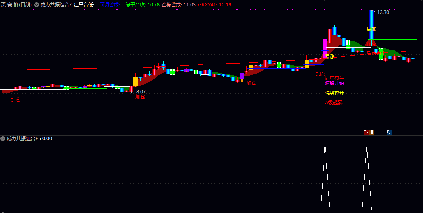The width and height of the screenshot is (423, 213).
Task: Click the magenta 波段开始 signal label
Action: click(334, 83)
